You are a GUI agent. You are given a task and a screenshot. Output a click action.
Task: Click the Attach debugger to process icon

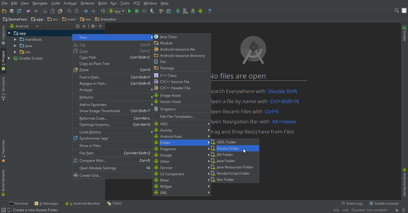152,11
